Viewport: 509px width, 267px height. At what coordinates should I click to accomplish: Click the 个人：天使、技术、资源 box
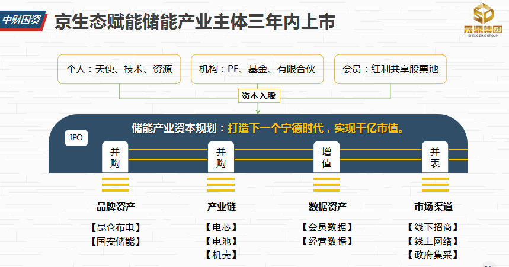(119, 69)
